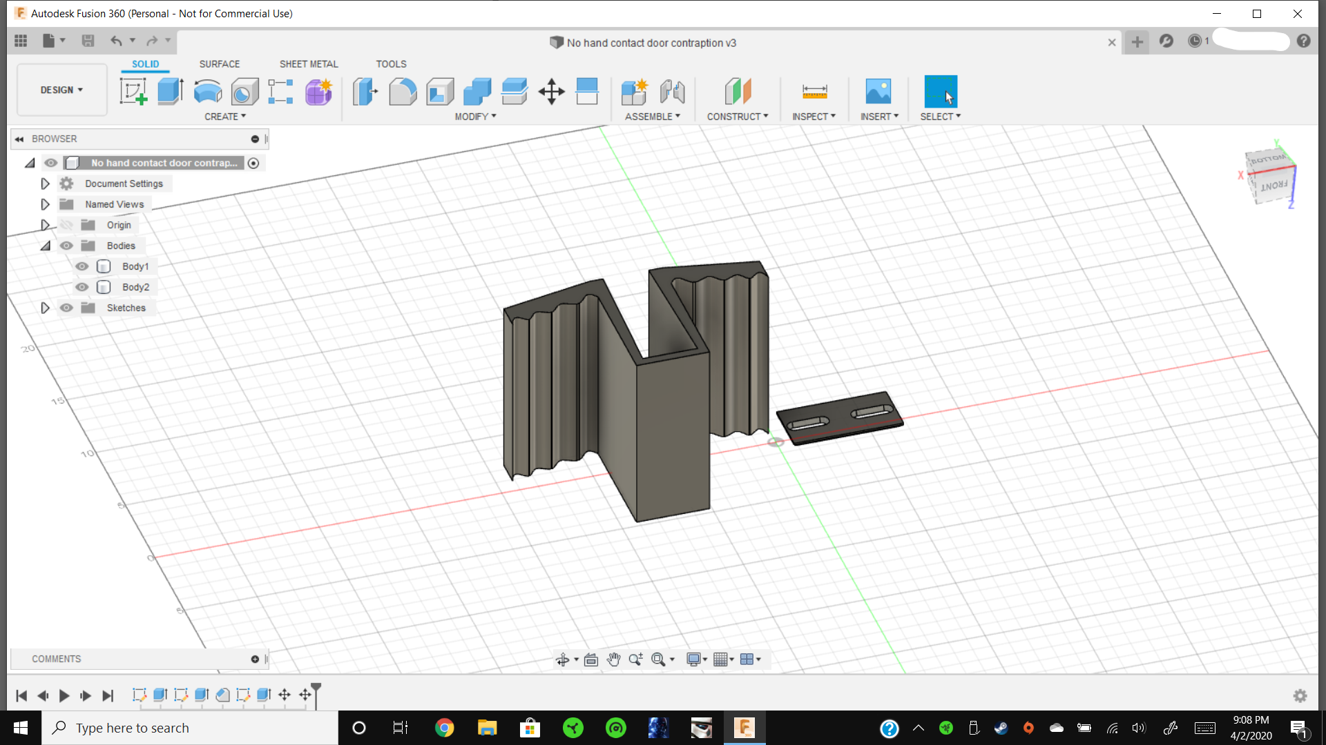Image resolution: width=1326 pixels, height=745 pixels.
Task: Hide the Bodies folder
Action: [66, 246]
